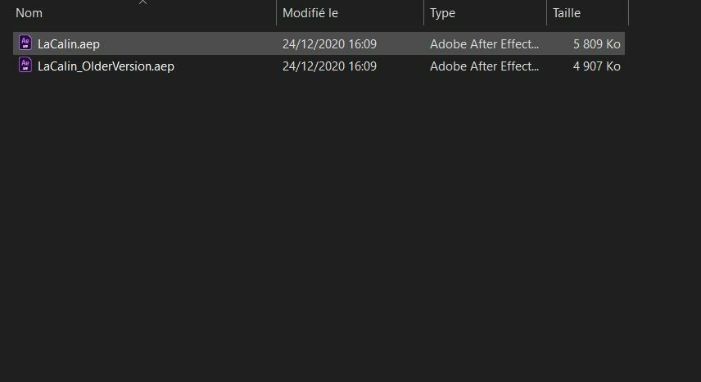Screen dimensions: 701x382
Task: Sort by the Modifié le column header
Action: coord(310,13)
